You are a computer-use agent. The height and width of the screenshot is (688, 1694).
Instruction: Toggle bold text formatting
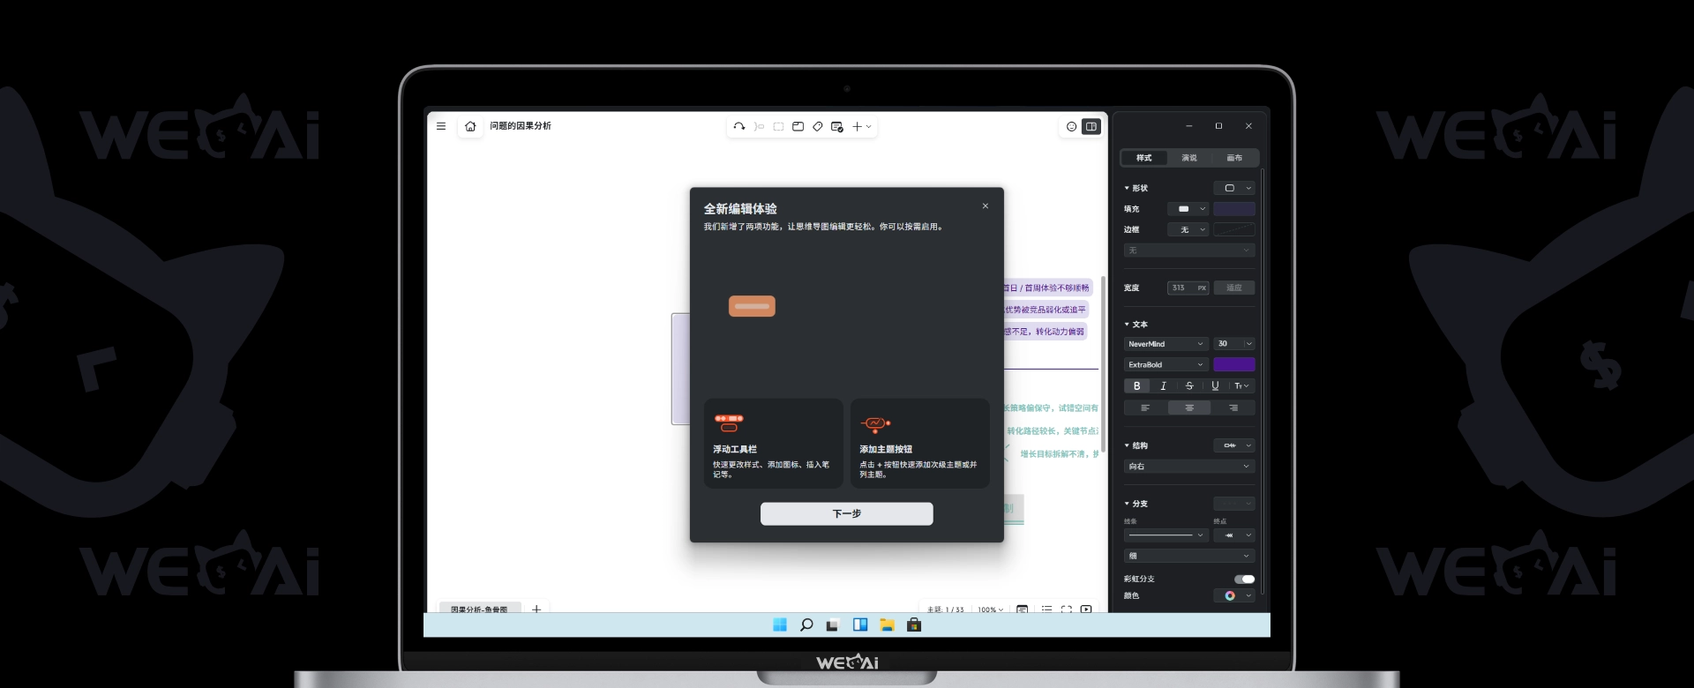pyautogui.click(x=1136, y=385)
